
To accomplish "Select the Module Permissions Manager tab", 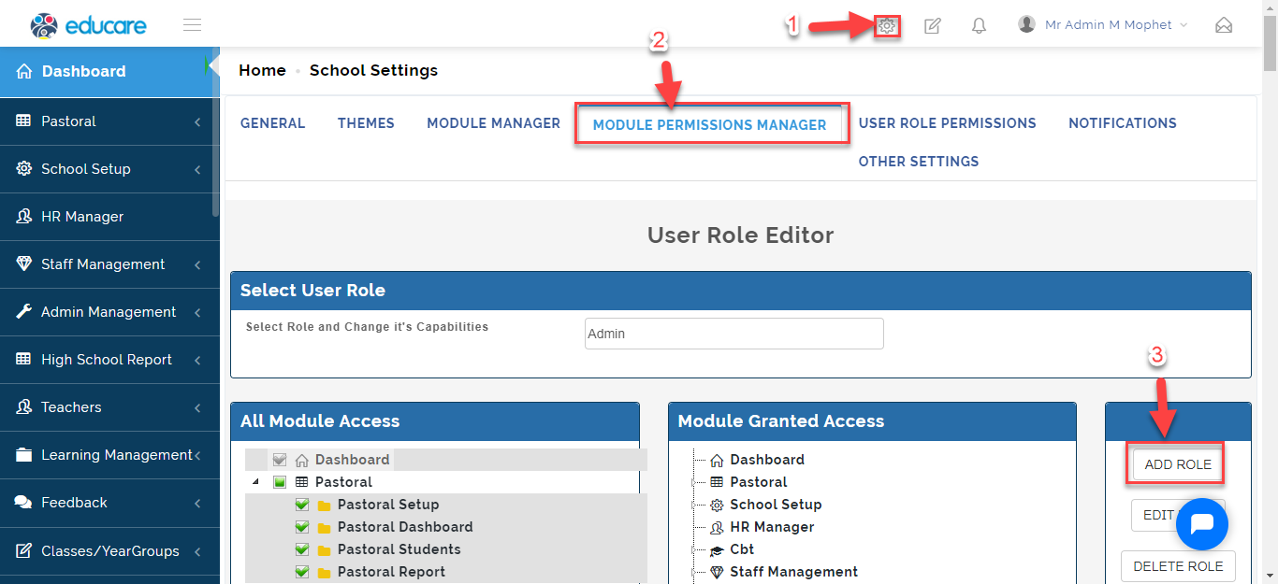I will tap(709, 124).
